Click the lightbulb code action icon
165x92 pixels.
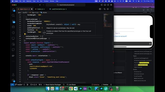25,34
